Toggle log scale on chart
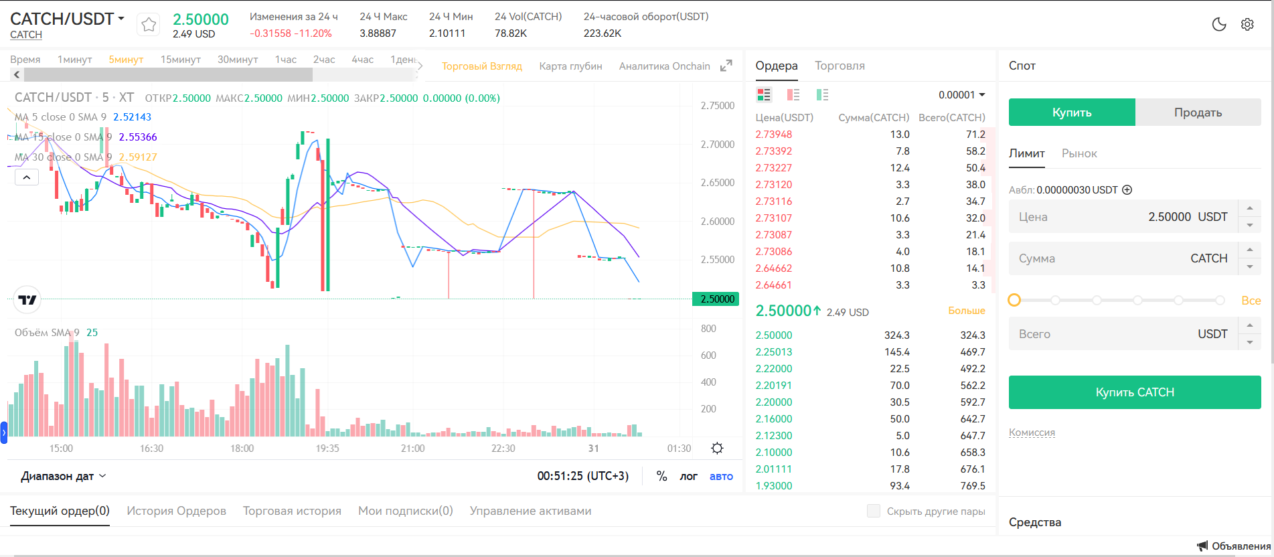Image resolution: width=1274 pixels, height=557 pixels. pos(688,476)
